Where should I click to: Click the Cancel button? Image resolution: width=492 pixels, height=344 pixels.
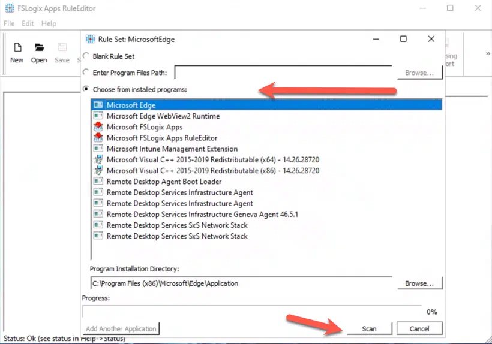click(419, 328)
